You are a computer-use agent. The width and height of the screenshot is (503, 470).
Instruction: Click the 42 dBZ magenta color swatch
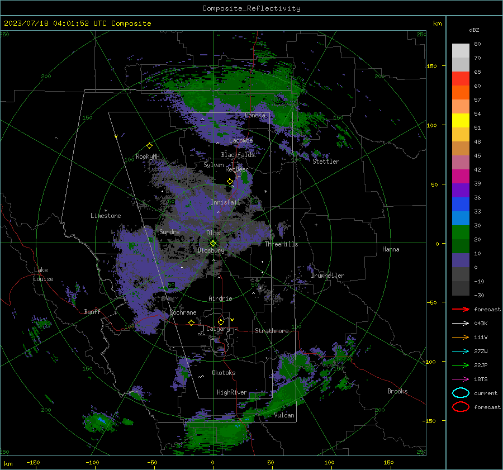pyautogui.click(x=461, y=176)
